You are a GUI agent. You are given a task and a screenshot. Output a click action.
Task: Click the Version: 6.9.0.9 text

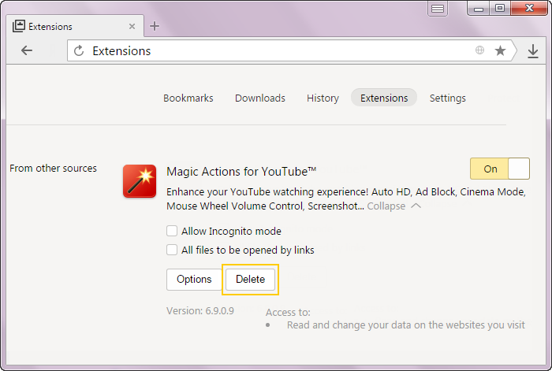click(200, 311)
